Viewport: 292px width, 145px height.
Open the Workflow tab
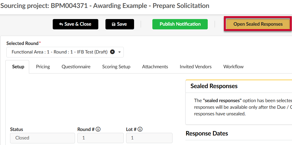(233, 67)
